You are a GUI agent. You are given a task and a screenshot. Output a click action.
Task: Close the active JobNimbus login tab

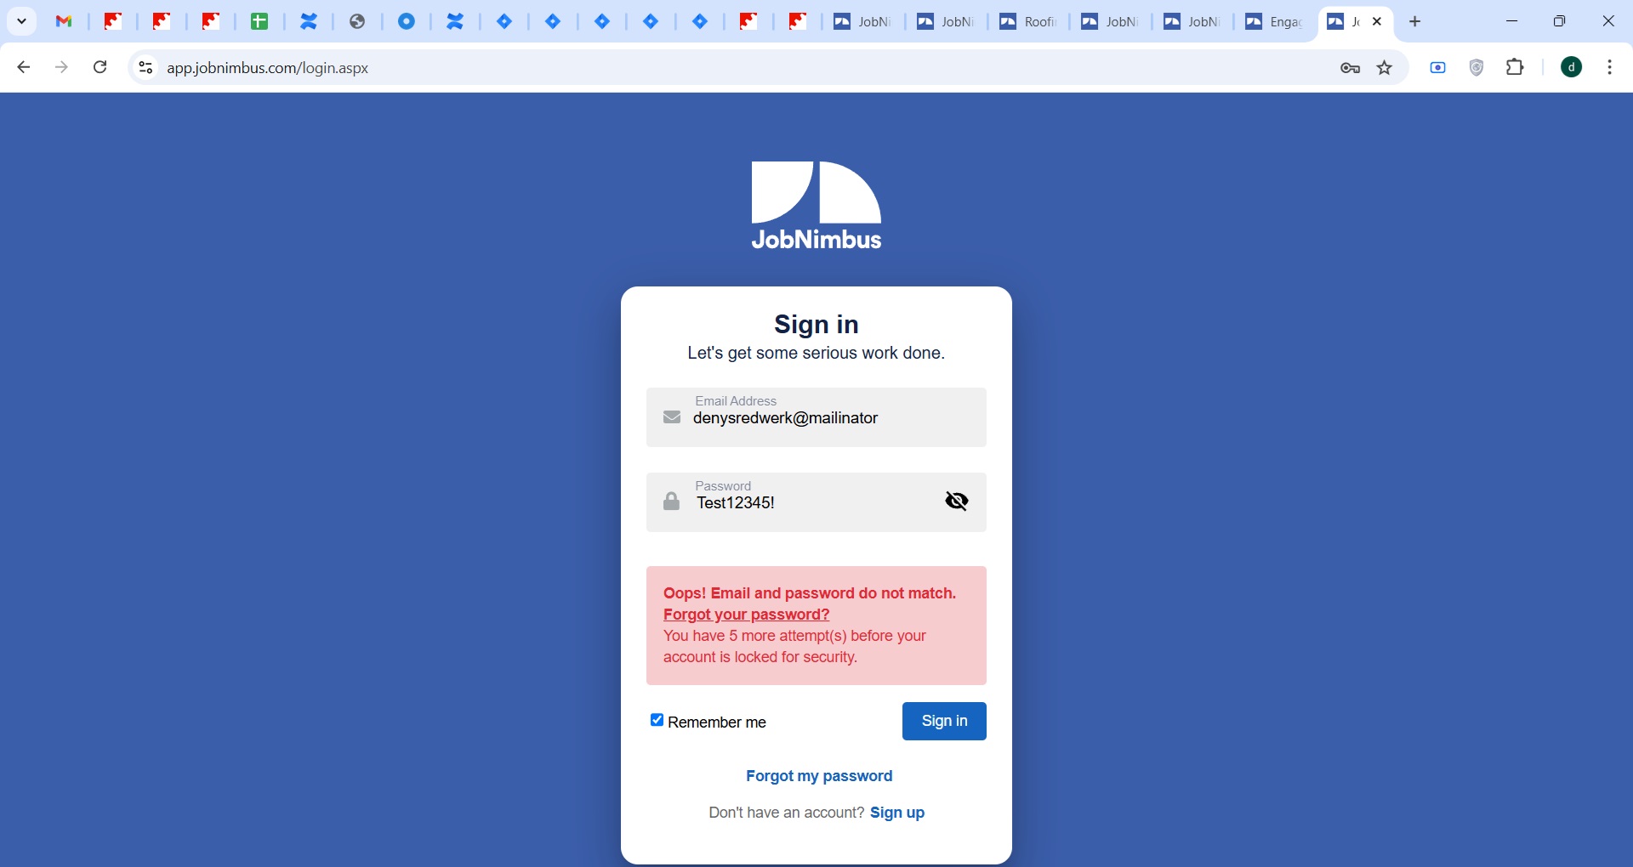point(1377,21)
